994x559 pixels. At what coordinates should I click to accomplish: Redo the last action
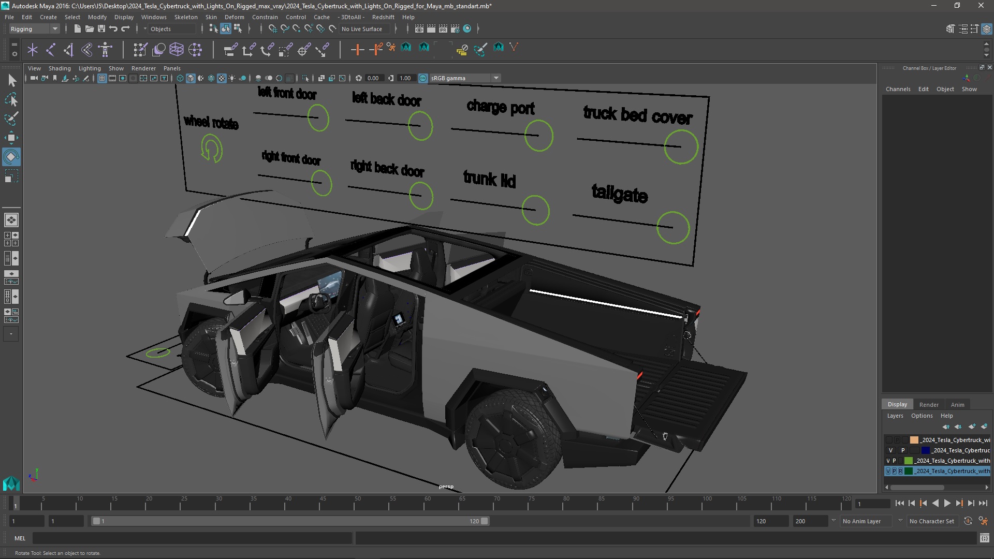[x=125, y=28]
